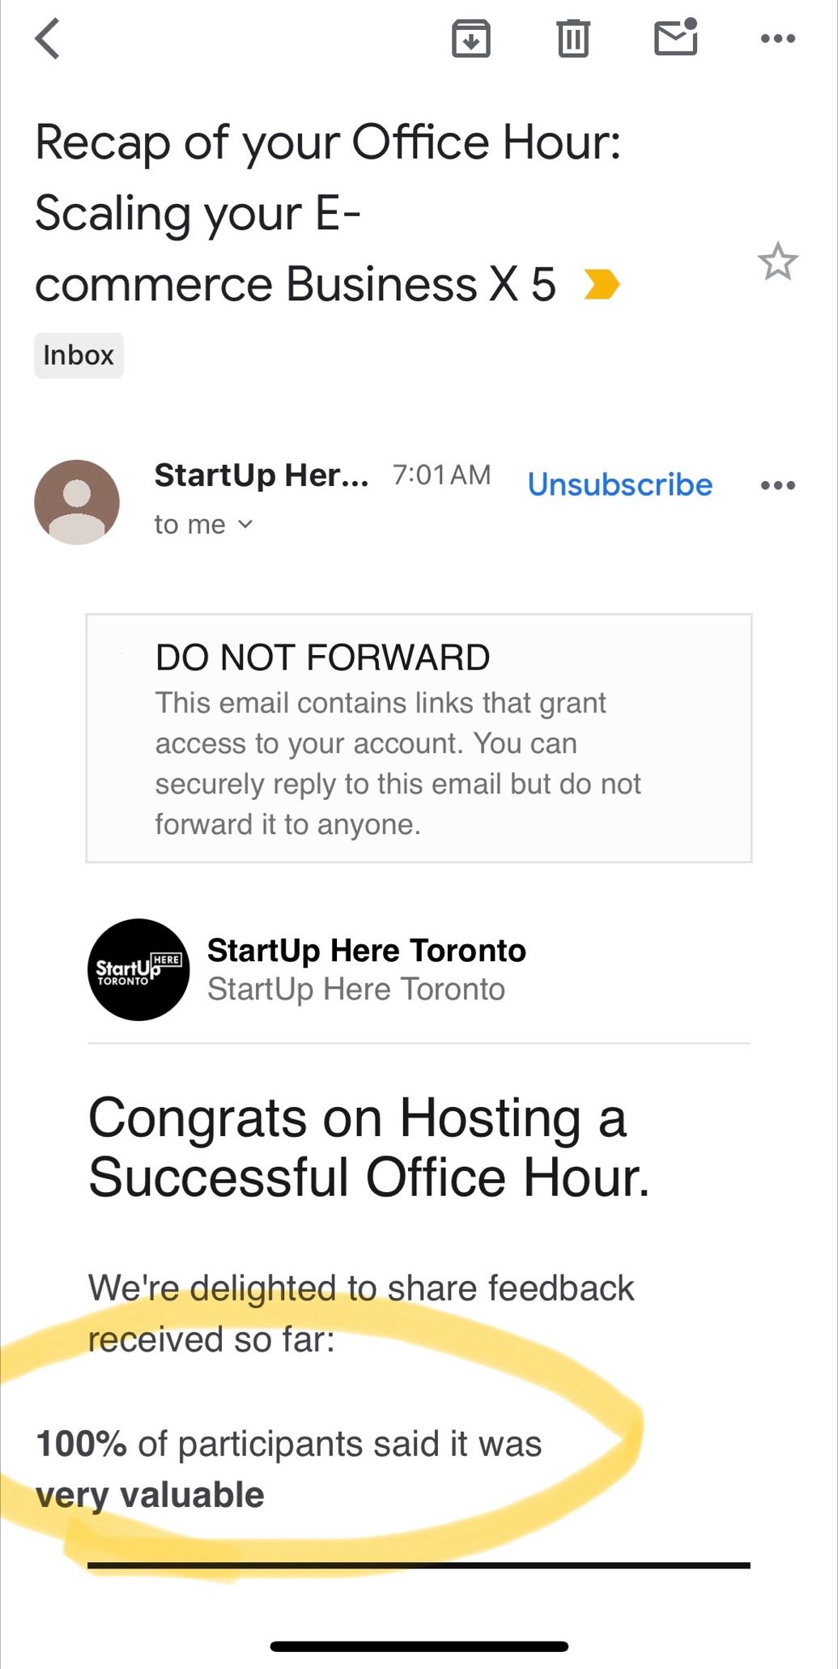Archive this email
Viewport: 838px width, 1669px height.
470,39
